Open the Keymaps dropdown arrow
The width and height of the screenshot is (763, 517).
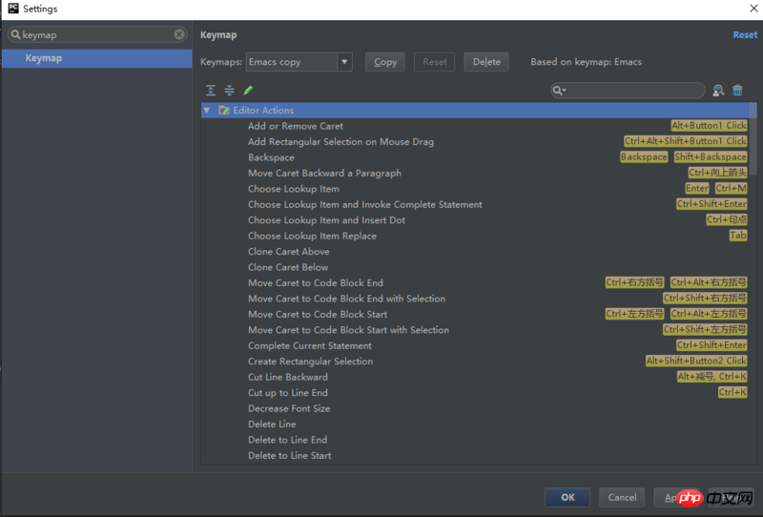pos(344,62)
